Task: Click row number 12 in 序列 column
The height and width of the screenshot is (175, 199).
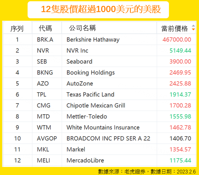Action: 17,160
